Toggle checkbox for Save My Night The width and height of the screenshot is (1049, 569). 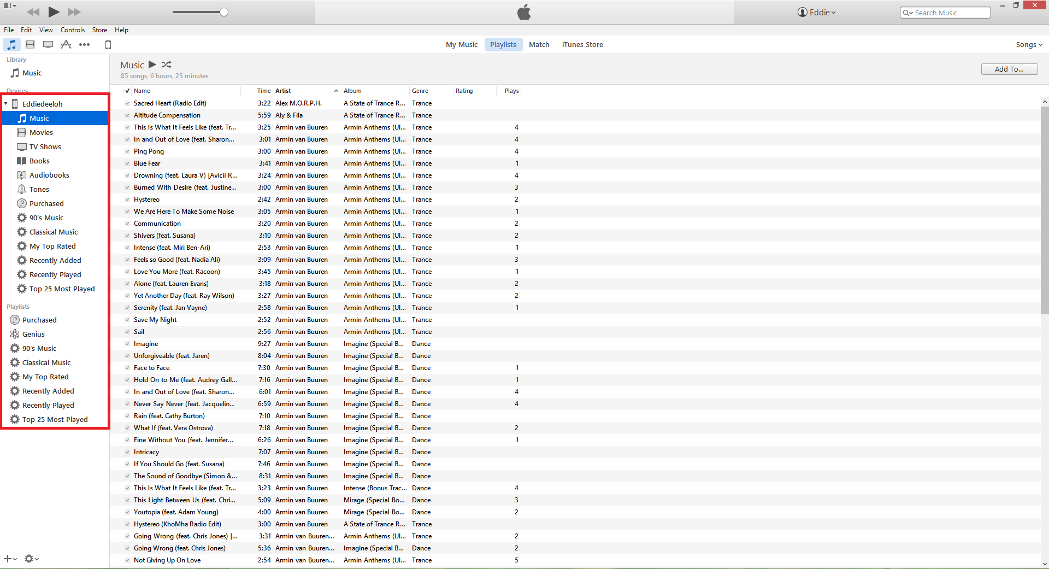[x=127, y=320]
